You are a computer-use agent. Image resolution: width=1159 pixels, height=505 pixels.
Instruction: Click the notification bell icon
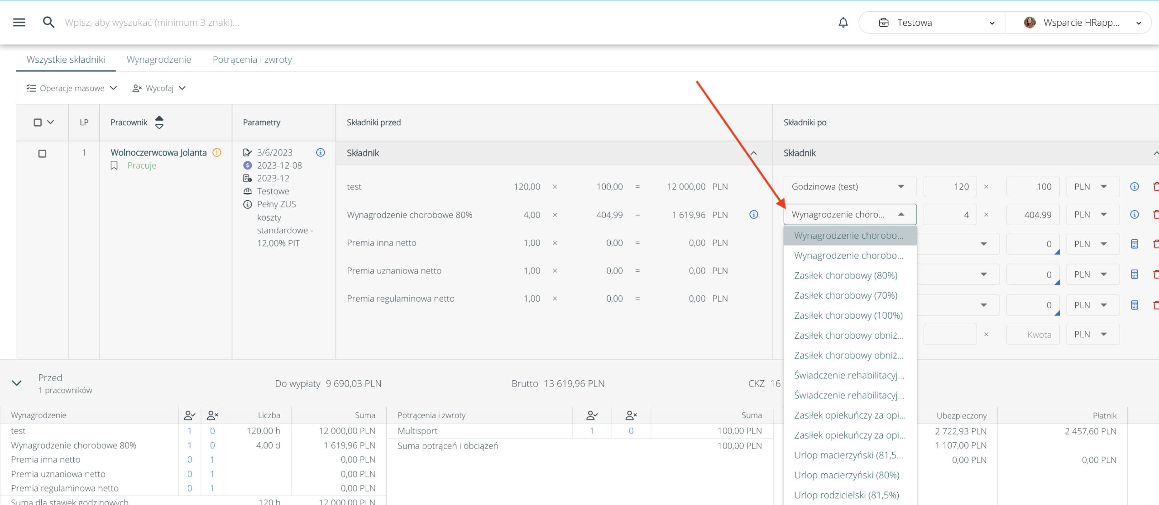(843, 22)
